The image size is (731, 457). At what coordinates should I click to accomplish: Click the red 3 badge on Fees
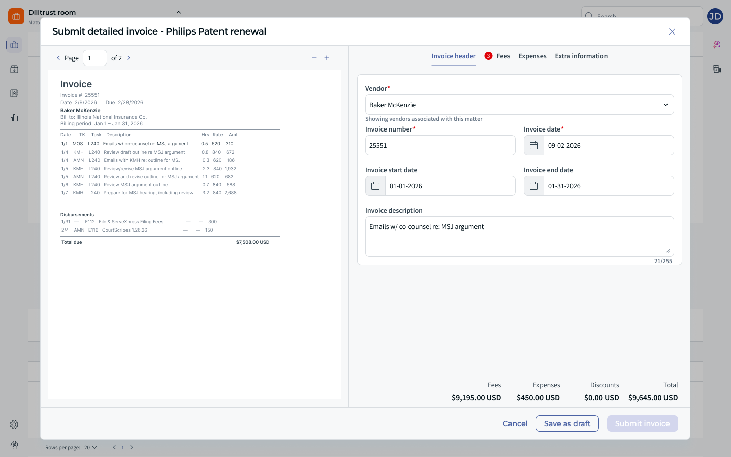[488, 56]
